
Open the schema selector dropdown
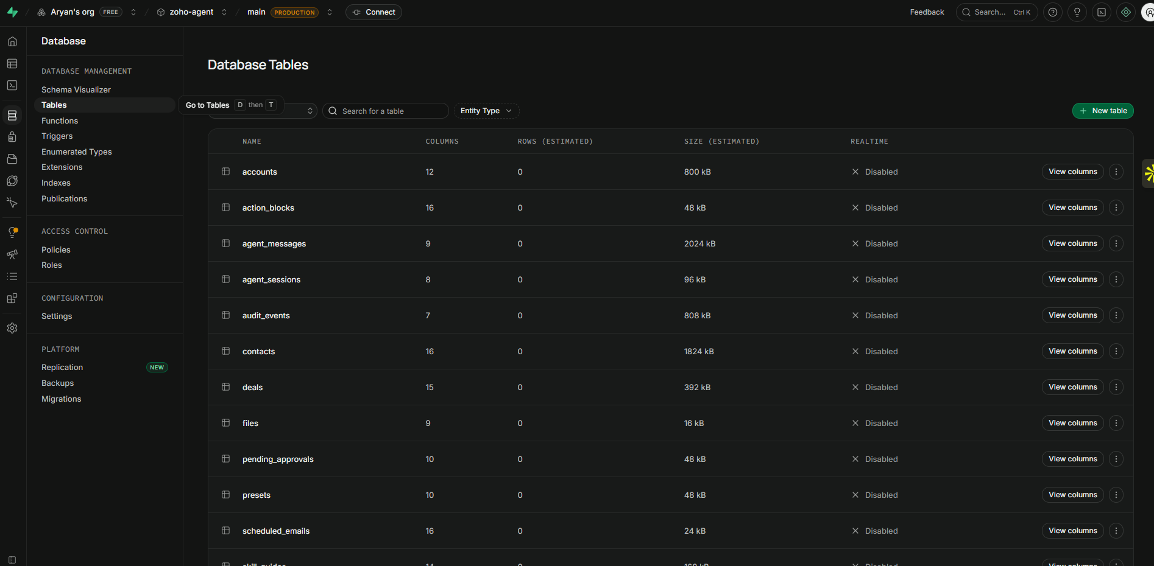(263, 111)
